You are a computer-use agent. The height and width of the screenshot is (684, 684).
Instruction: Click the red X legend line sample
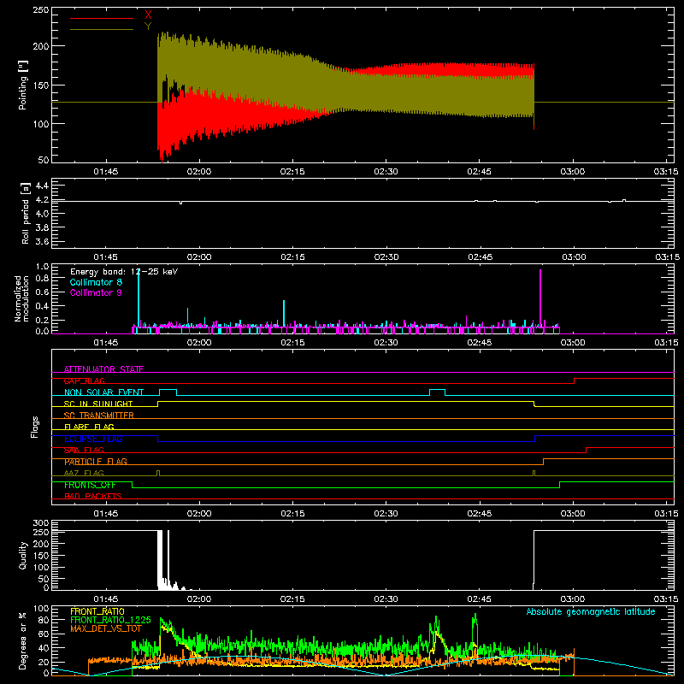[x=102, y=18]
